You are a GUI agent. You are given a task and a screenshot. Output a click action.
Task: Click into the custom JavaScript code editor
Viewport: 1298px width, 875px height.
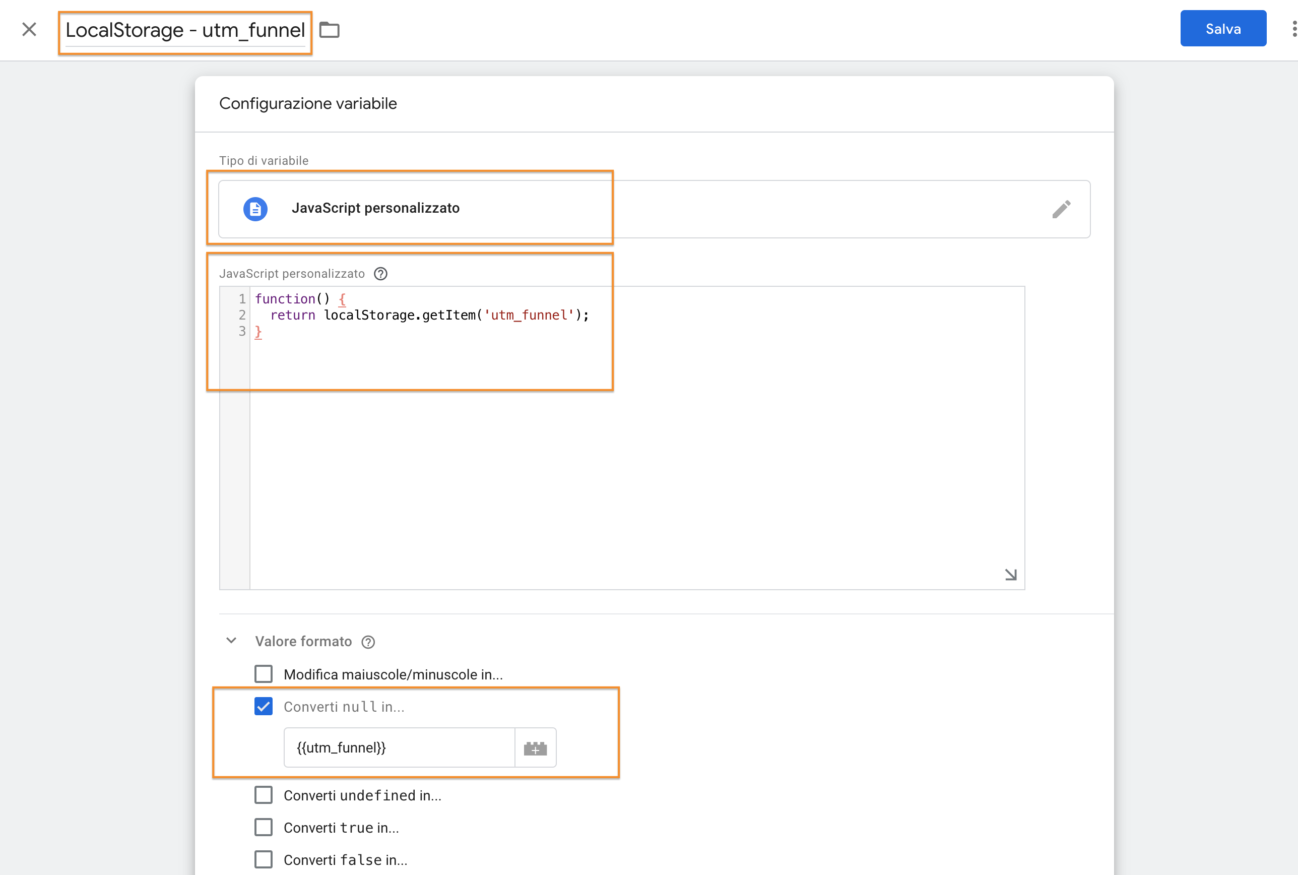tap(636, 437)
